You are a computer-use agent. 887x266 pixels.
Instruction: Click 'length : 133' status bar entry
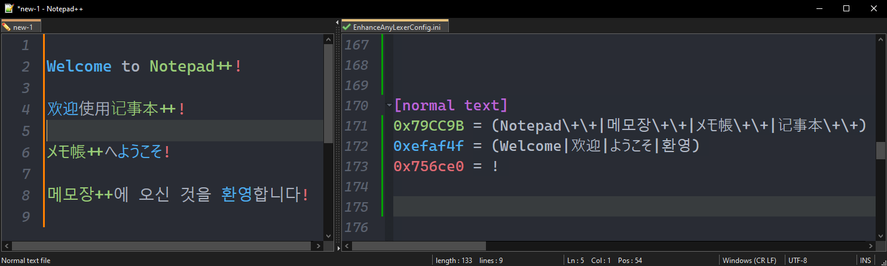coord(454,261)
